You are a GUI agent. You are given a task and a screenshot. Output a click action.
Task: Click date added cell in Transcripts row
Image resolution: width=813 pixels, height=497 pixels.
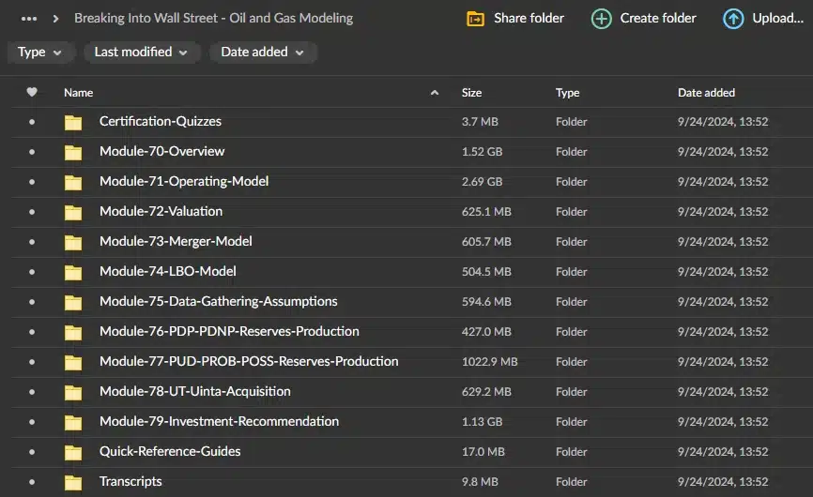[x=723, y=482]
